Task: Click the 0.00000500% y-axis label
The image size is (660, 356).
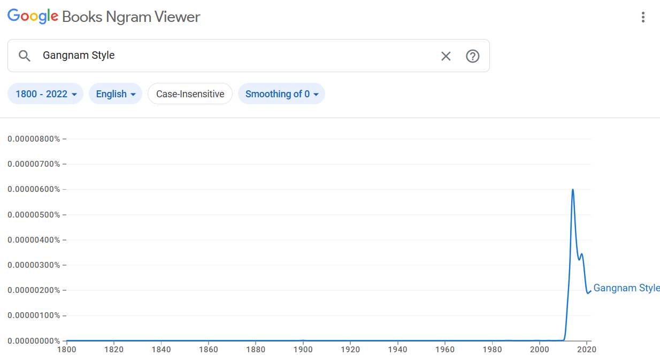Action: click(x=34, y=215)
